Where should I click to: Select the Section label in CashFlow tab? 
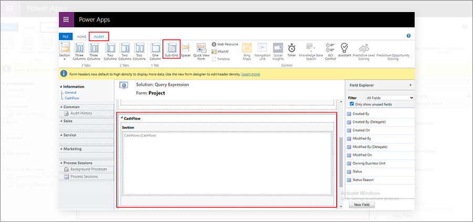pos(128,128)
